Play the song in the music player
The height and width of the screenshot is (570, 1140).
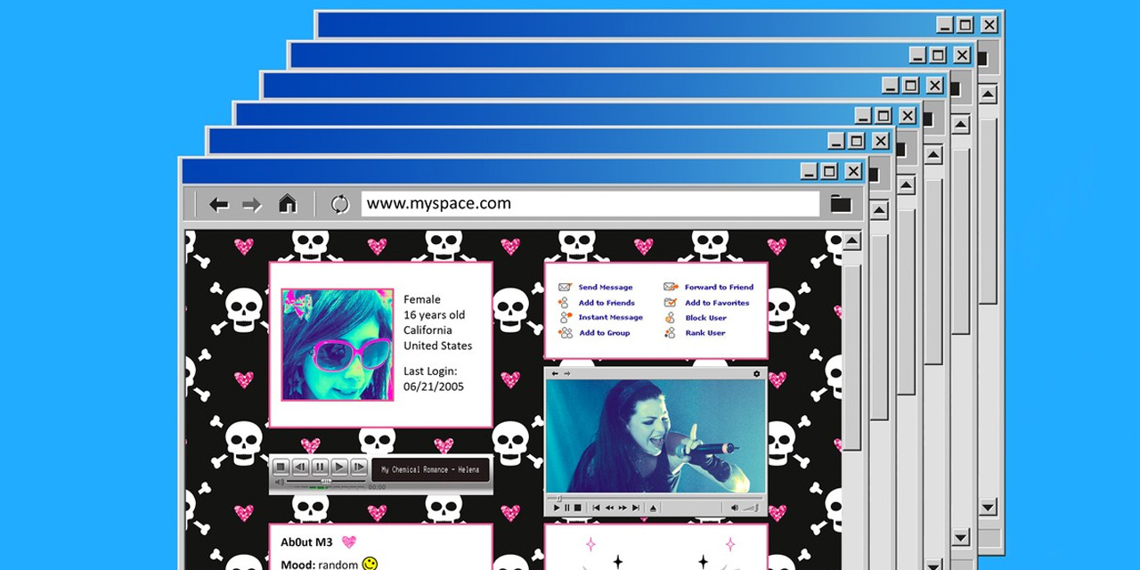pyautogui.click(x=339, y=467)
